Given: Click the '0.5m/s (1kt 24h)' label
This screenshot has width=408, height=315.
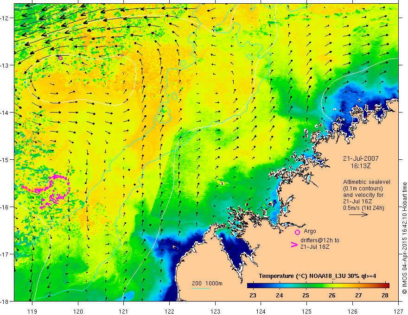Looking at the screenshot, I should point(364,208).
